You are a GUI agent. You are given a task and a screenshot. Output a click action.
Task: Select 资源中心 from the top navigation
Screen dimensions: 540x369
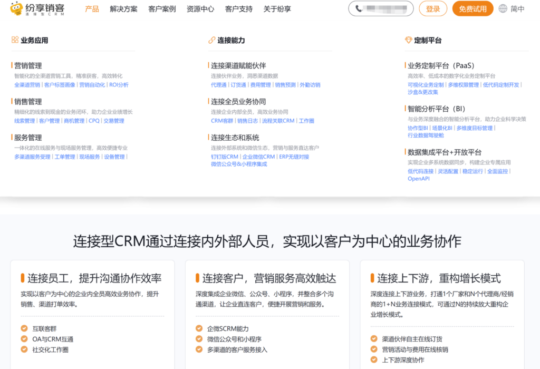tap(200, 8)
